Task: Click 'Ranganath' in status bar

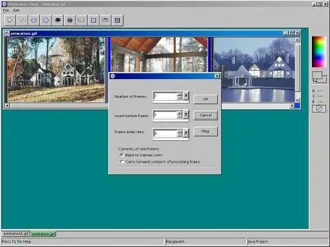Action: 175,242
